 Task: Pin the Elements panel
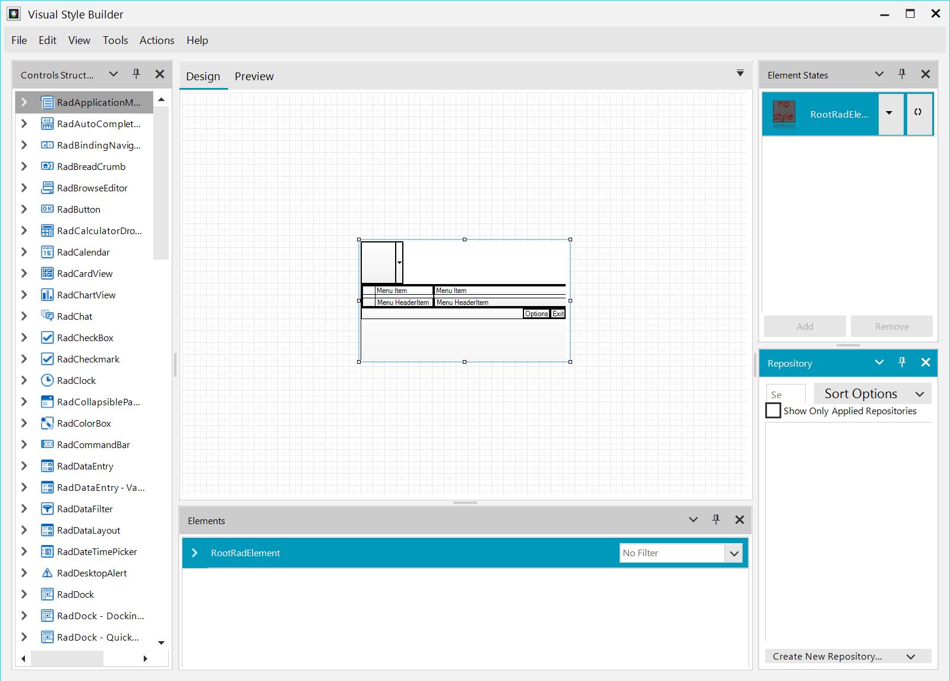coord(716,520)
